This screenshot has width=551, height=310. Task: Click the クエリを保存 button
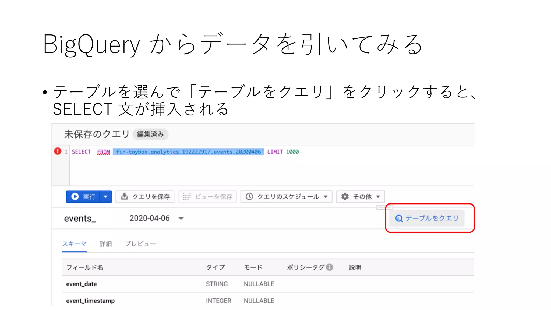coord(145,196)
